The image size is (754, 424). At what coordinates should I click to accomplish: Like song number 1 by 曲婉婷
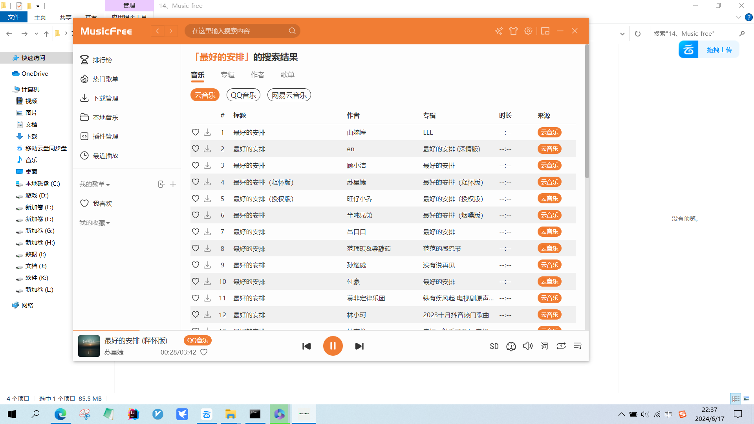(x=195, y=132)
